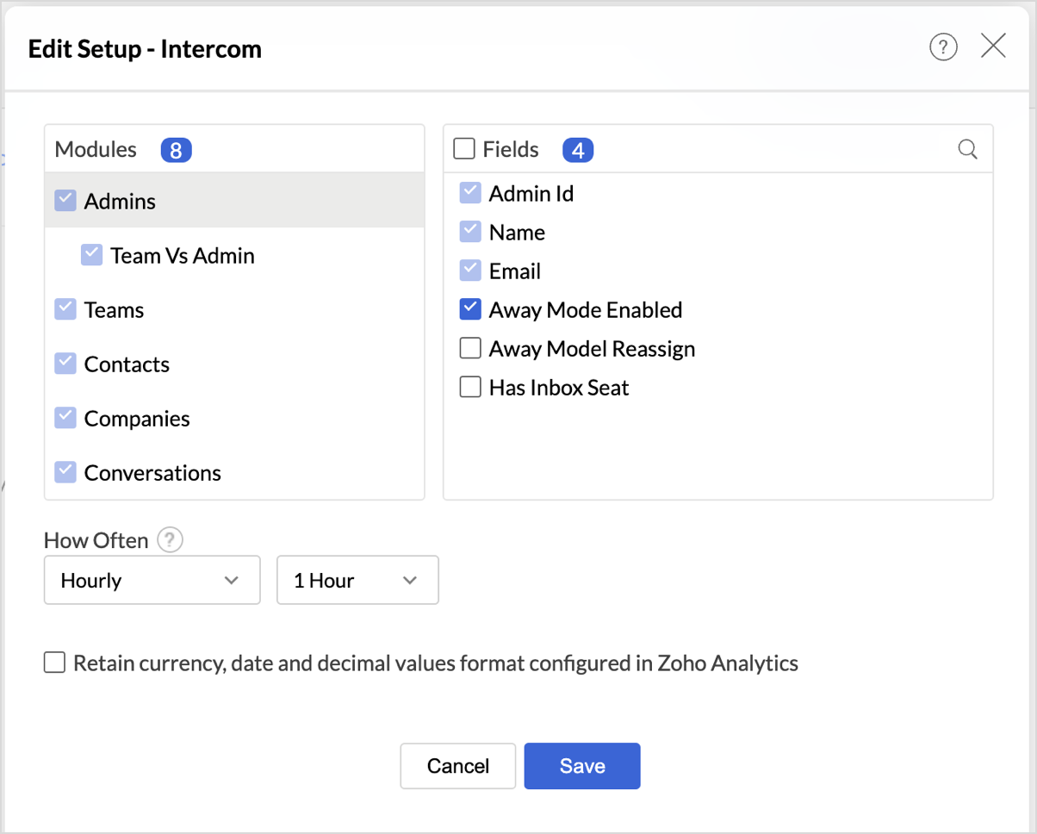Enable the Away Model Reassign field
Viewport: 1037px width, 834px height.
coord(470,348)
